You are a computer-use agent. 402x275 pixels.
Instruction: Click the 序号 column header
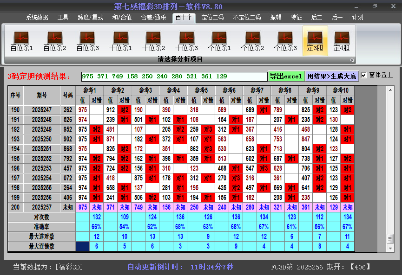click(15, 96)
